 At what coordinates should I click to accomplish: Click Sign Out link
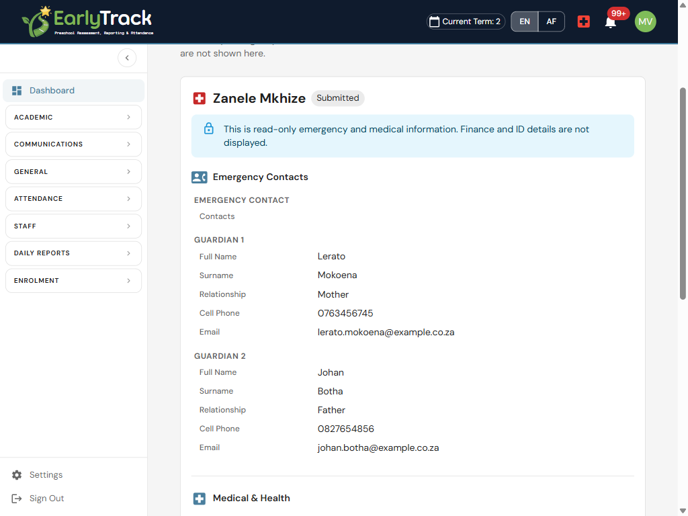[x=46, y=499]
